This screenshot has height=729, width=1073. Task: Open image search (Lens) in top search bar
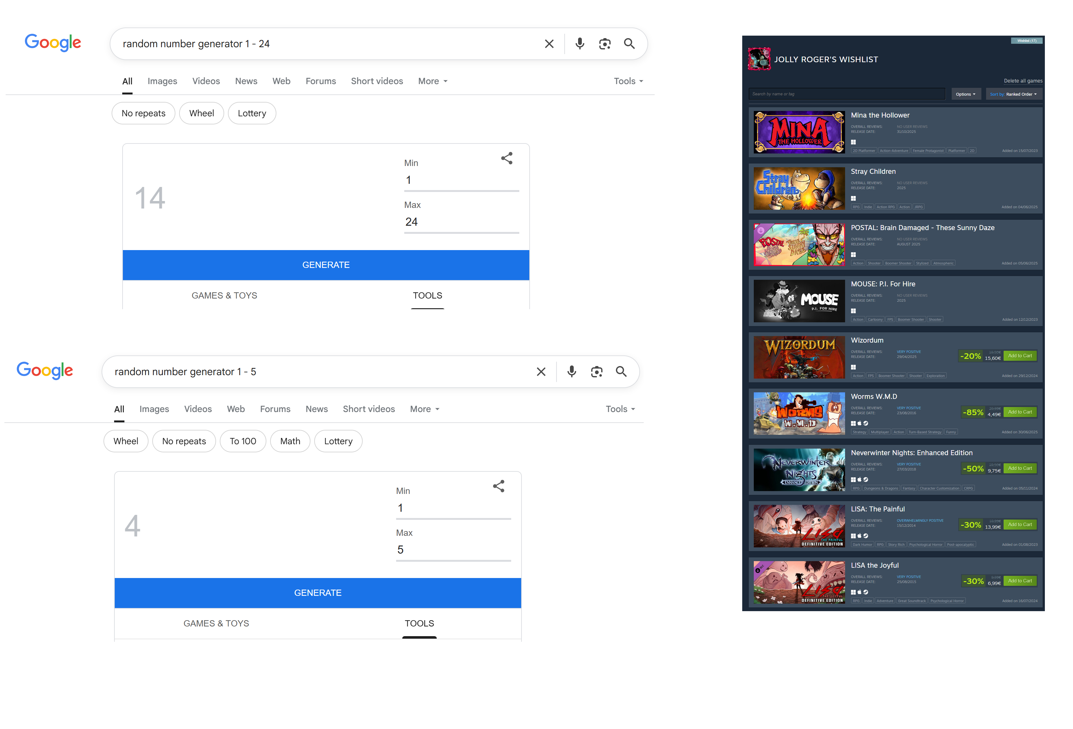pyautogui.click(x=605, y=44)
